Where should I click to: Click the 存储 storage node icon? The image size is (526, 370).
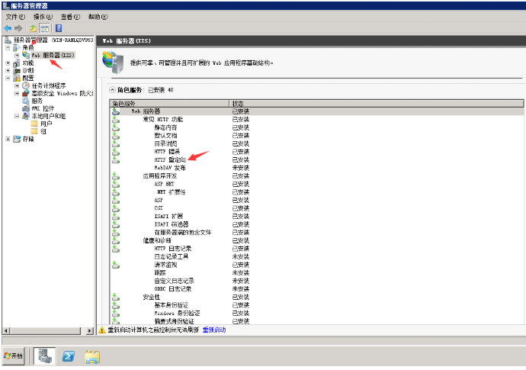(17, 139)
